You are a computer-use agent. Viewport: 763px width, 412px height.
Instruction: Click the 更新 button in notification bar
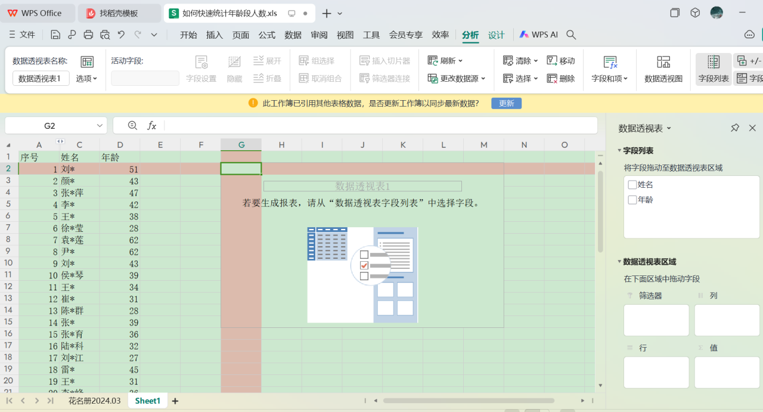(506, 103)
